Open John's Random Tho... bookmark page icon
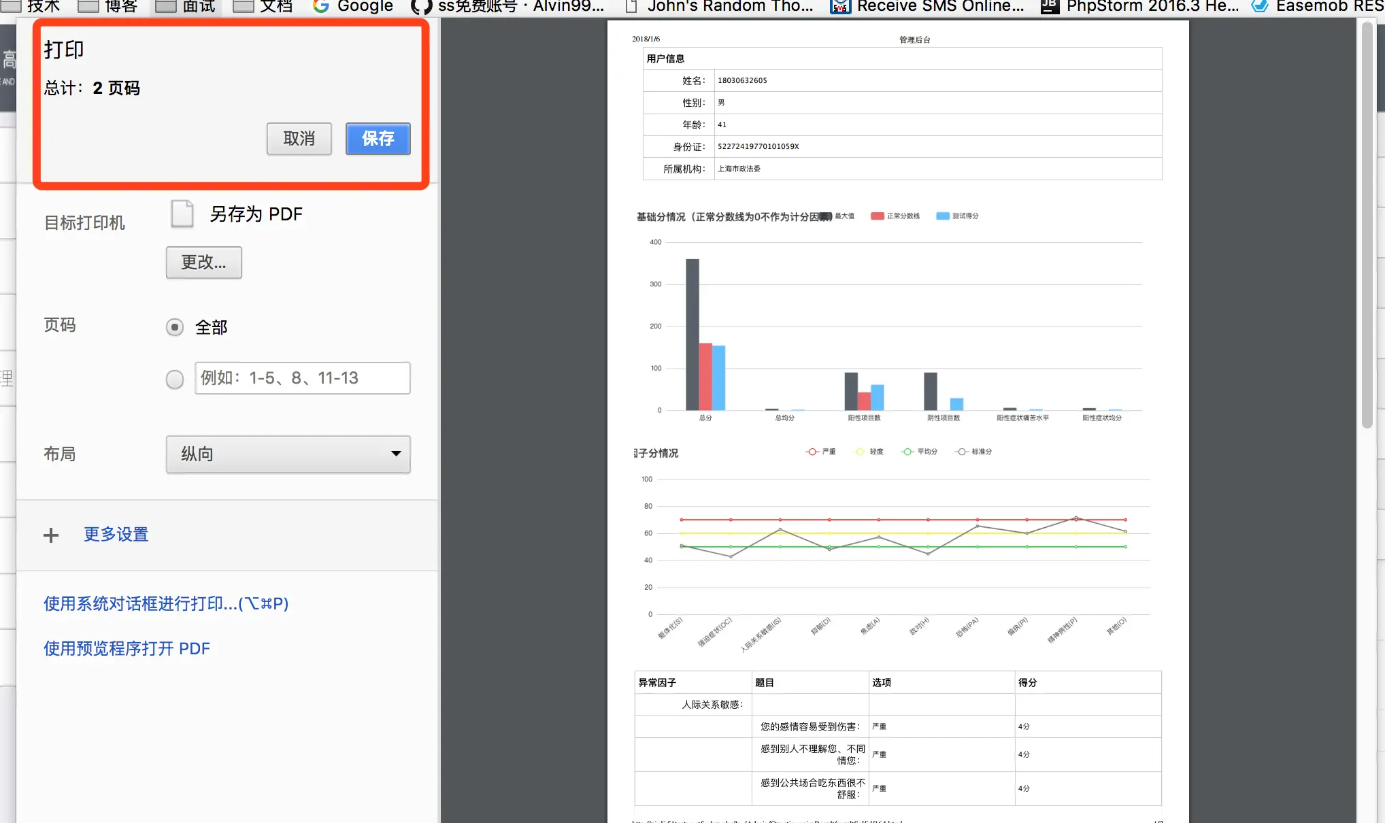The image size is (1385, 823). tap(631, 7)
